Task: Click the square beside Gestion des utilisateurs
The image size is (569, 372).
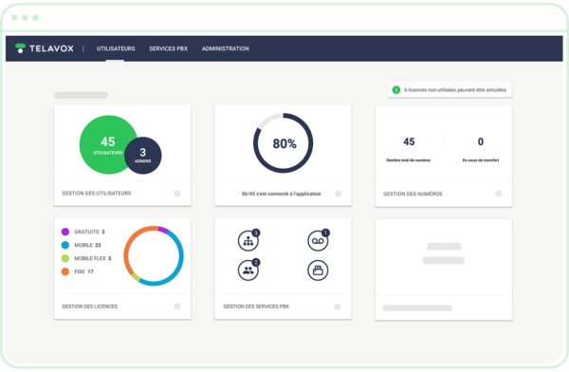Action: [177, 194]
